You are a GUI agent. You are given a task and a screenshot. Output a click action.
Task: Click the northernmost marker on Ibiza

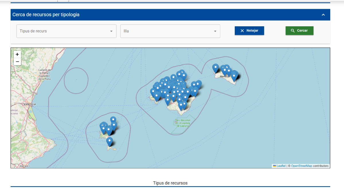[113, 120]
